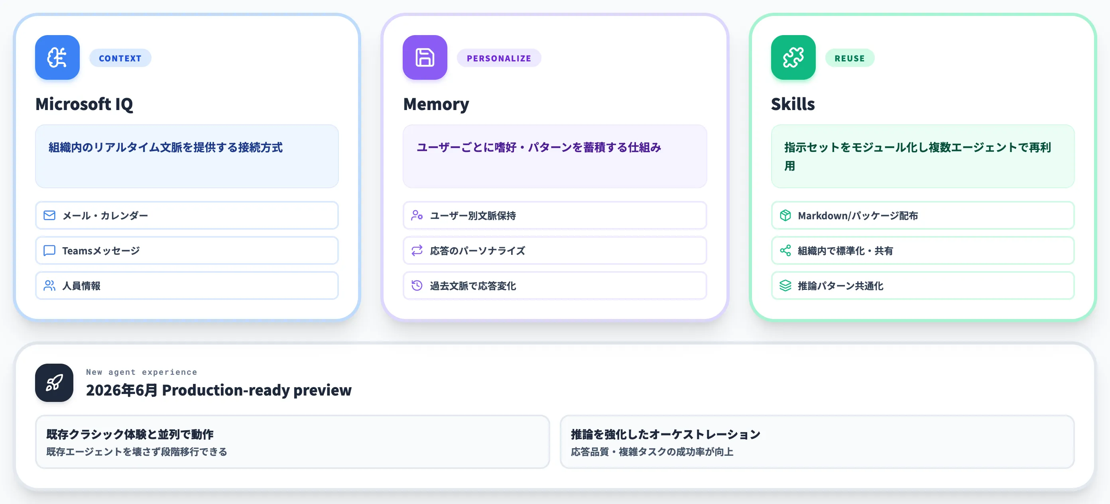Image resolution: width=1110 pixels, height=504 pixels.
Task: Click the purple save-disk icon for Memory
Action: click(425, 57)
